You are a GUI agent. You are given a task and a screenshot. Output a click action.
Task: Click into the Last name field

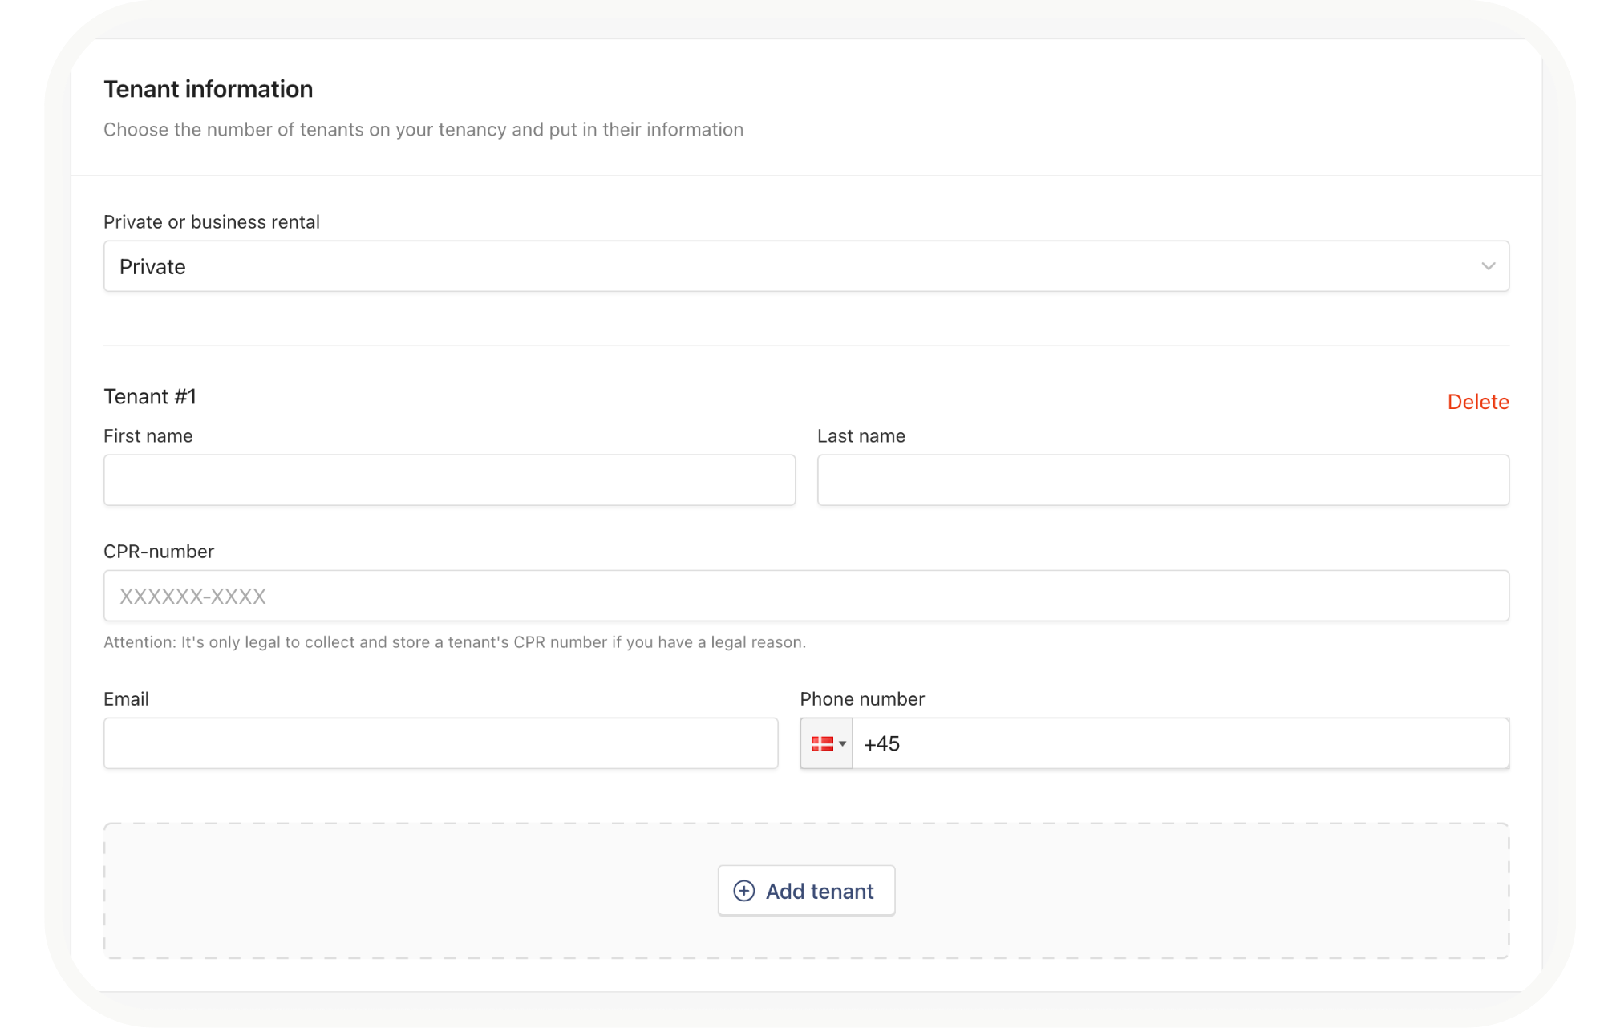(x=1163, y=480)
